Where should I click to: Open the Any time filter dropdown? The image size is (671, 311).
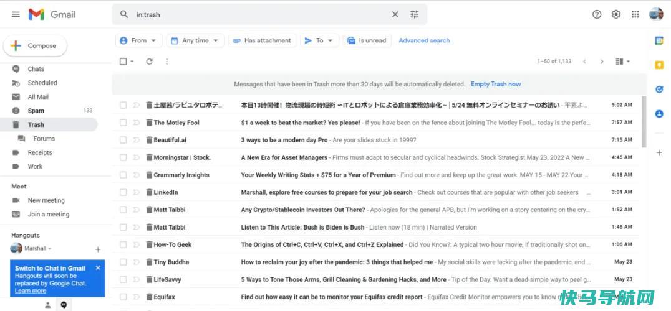tap(195, 40)
